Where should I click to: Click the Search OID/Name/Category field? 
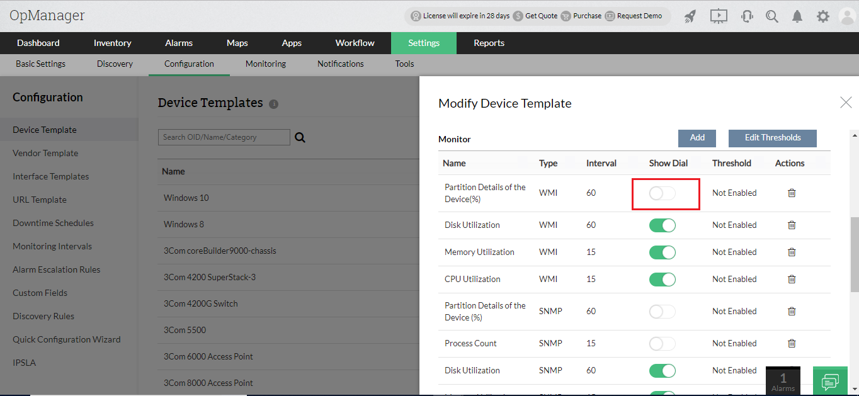pyautogui.click(x=224, y=137)
